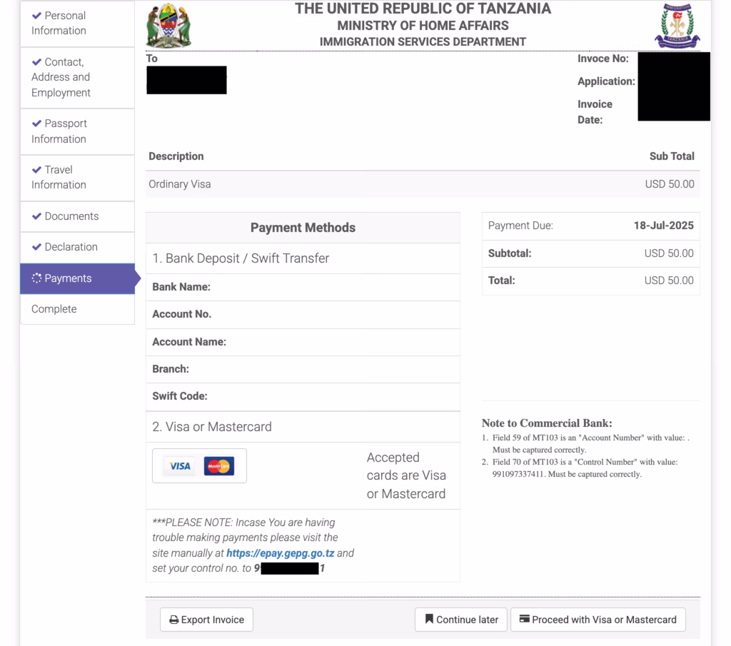Screen dimensions: 731x646
Task: Click the 'Accepted cards are Visa or Mastercard' text
Action: point(406,475)
